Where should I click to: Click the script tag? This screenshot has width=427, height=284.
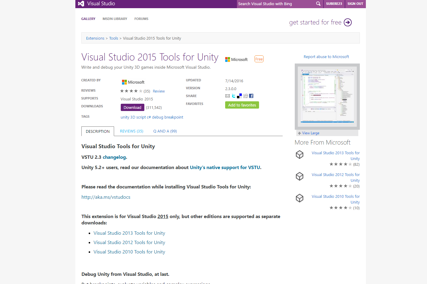pos(141,117)
